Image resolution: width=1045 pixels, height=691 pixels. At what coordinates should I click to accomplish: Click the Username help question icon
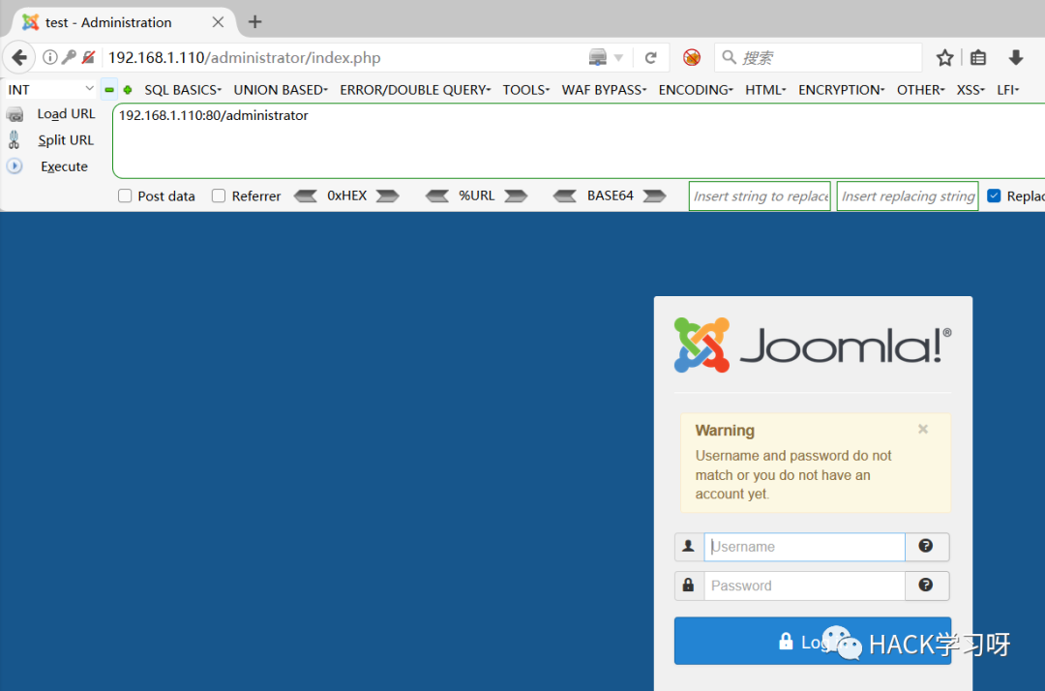[926, 547]
